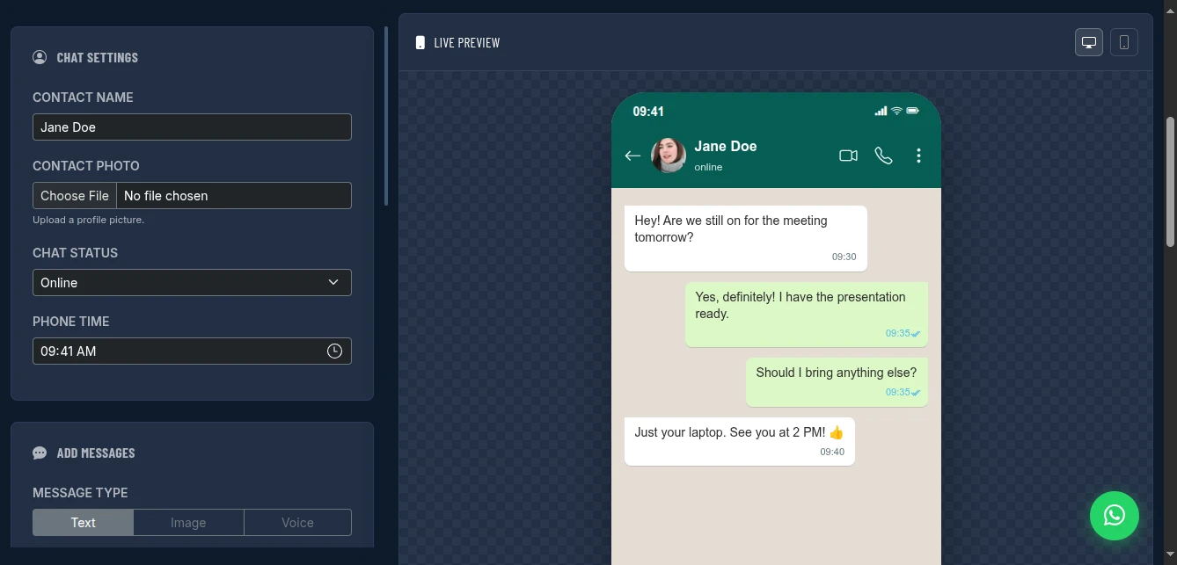Enable Voice message type
Screen dimensions: 1177x565
297,522
